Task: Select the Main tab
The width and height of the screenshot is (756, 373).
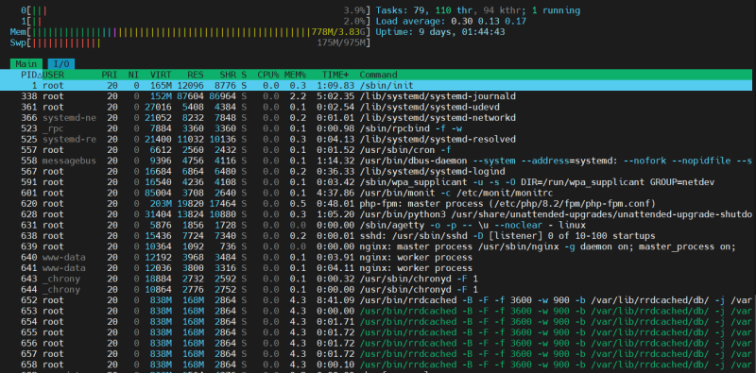Action: tap(26, 64)
